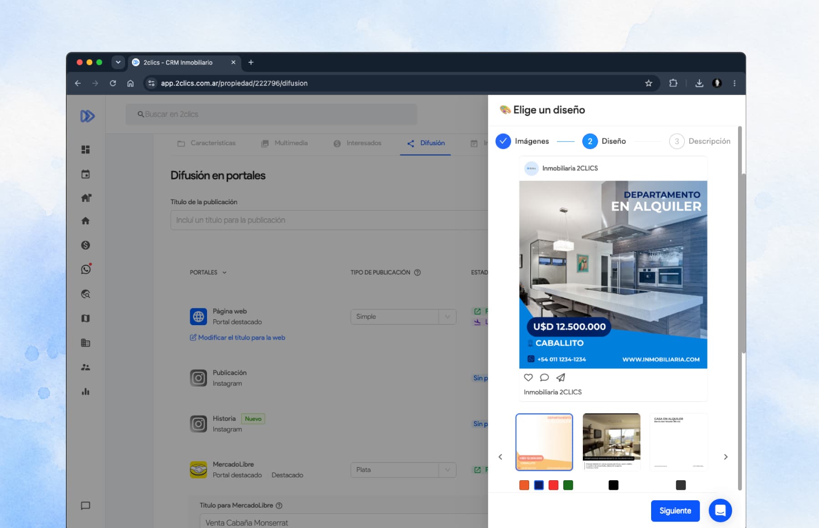The height and width of the screenshot is (528, 819).
Task: Click the heart like icon under the post preview
Action: 528,377
